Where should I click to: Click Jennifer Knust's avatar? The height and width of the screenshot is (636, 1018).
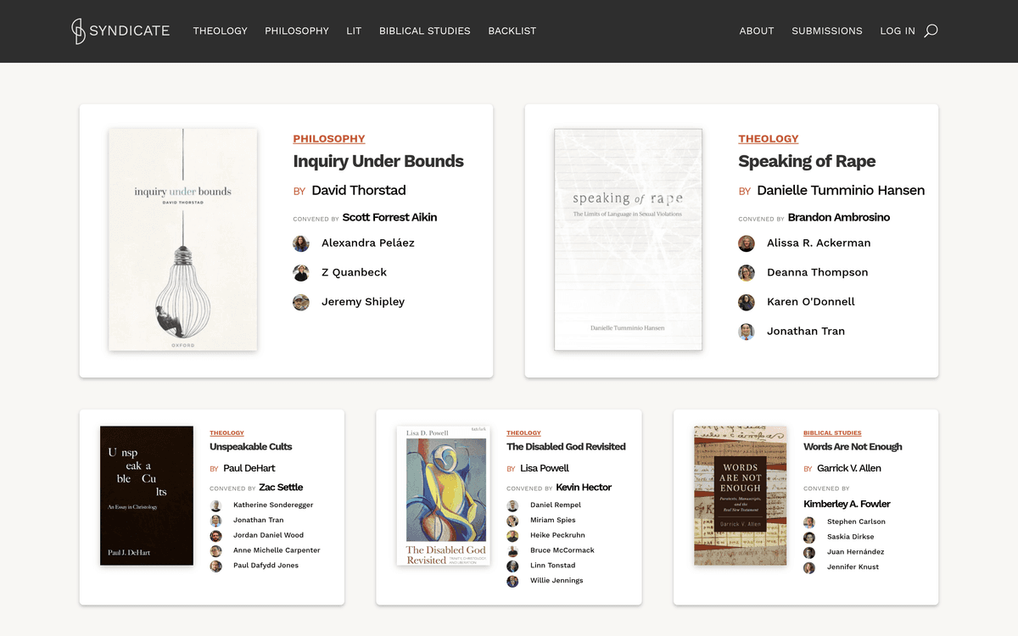[810, 568]
